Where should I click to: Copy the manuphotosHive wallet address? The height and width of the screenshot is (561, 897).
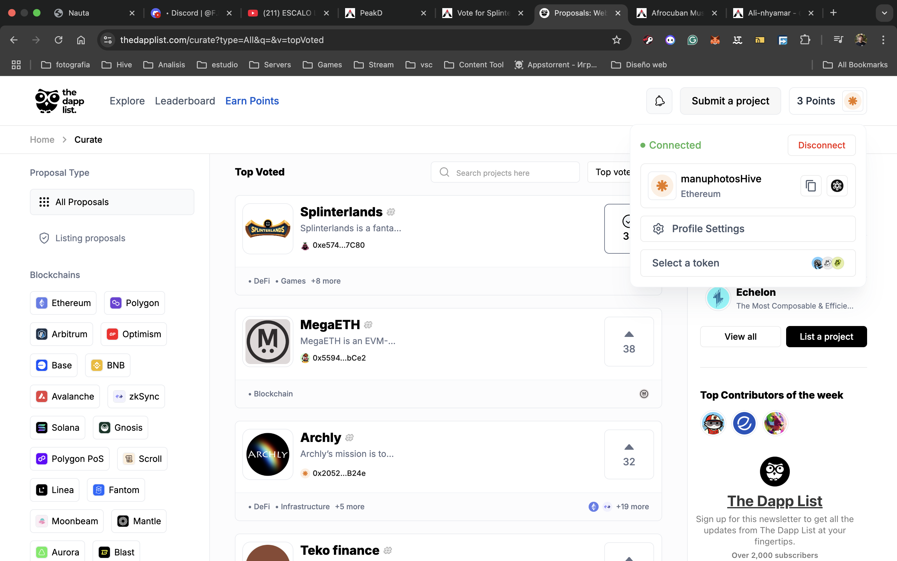pyautogui.click(x=811, y=186)
